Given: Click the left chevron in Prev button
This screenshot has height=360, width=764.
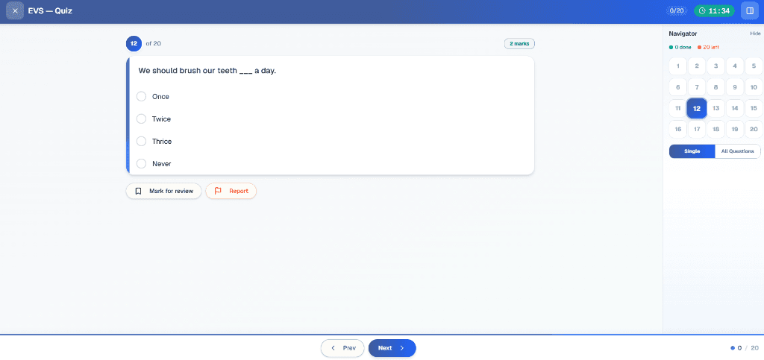Looking at the screenshot, I should [334, 348].
